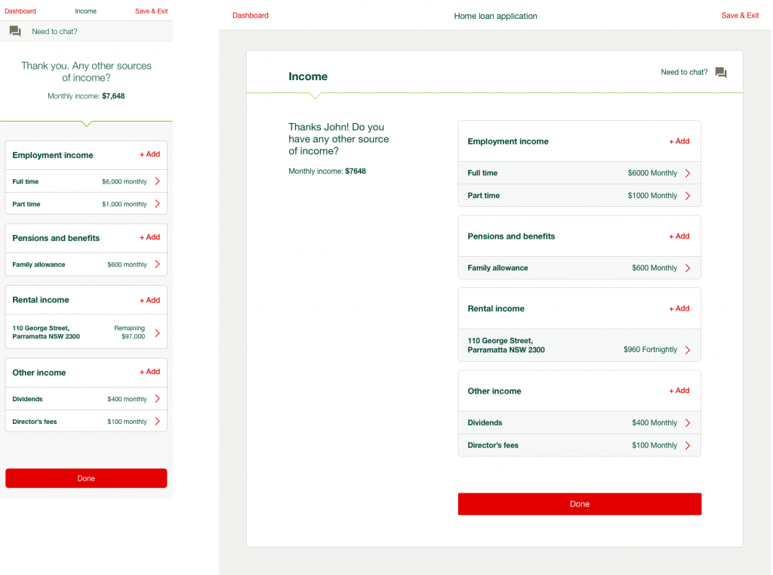Viewport: 773px width, 575px height.
Task: Click Save & Exit in mobile header
Action: 151,11
